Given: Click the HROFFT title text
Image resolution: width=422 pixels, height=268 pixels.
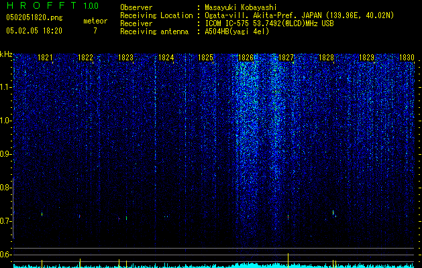Looking at the screenshot, I should pyautogui.click(x=43, y=5).
